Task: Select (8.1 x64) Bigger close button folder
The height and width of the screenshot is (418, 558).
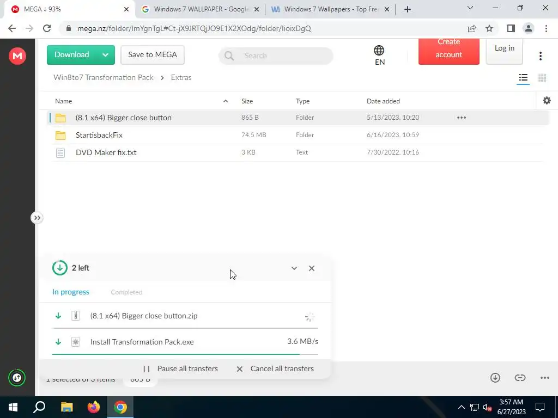Action: (x=298, y=118)
